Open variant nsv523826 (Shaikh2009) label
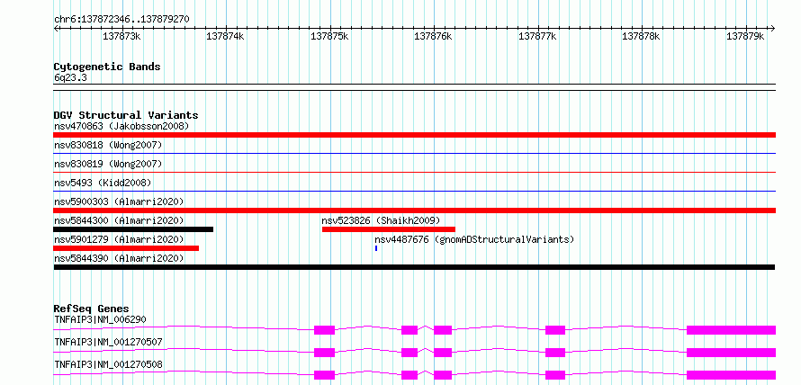The width and height of the screenshot is (801, 385). (x=381, y=220)
